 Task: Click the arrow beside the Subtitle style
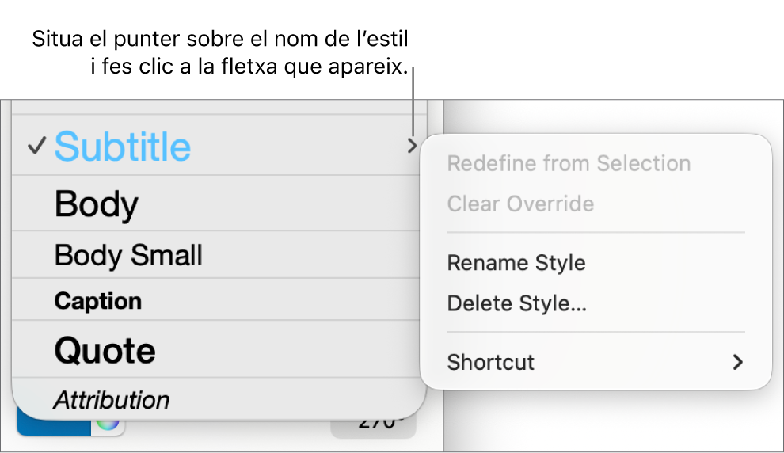coord(412,146)
